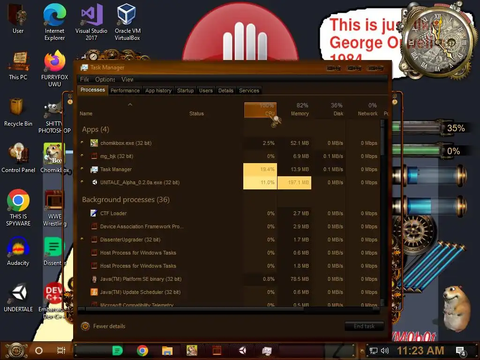Switch to Unity app taskbar button
The width and height of the screenshot is (480, 360).
point(242,351)
